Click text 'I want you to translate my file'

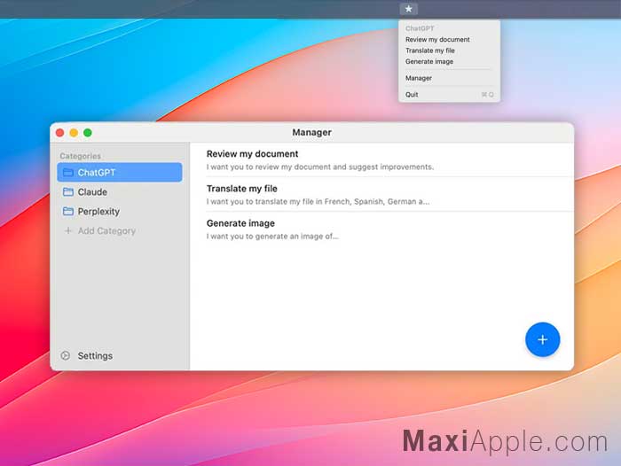coord(260,202)
